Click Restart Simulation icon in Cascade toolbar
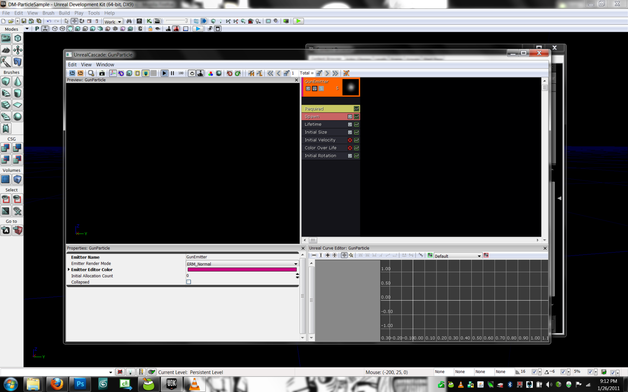The image size is (628, 392). pos(72,73)
